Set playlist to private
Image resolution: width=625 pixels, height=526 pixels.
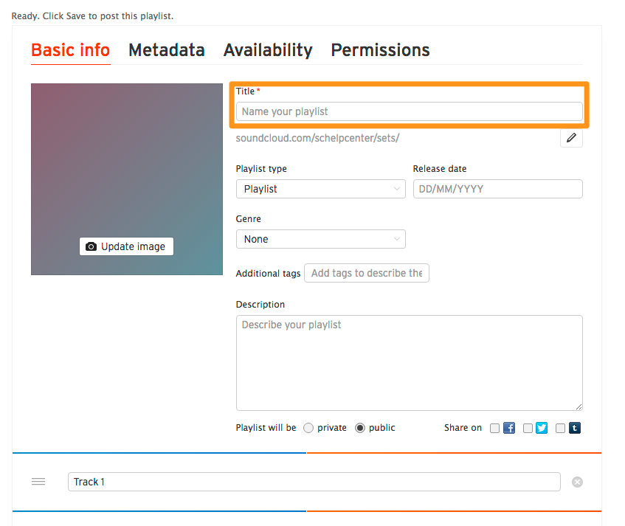[308, 428]
